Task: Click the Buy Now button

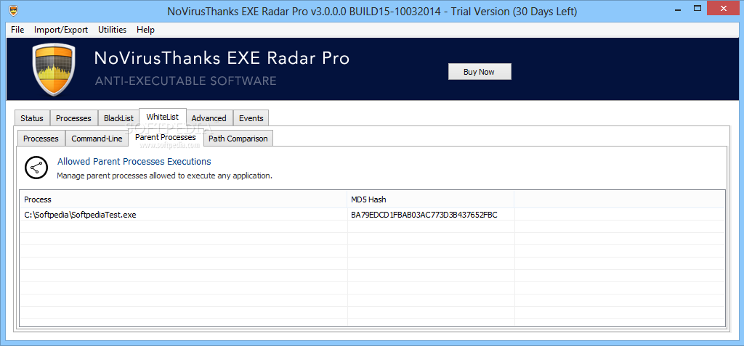Action: (480, 72)
